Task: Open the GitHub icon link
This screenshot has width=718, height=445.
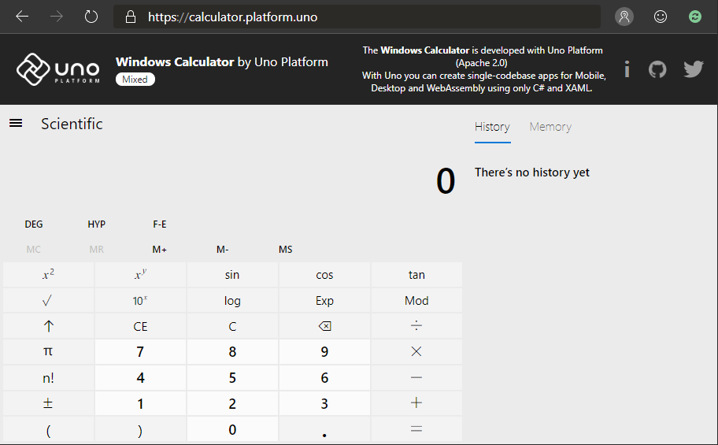Action: click(x=657, y=69)
